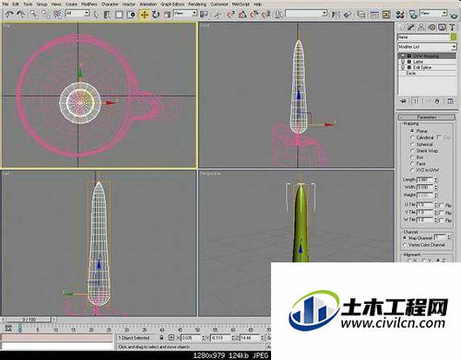The width and height of the screenshot is (461, 360).
Task: Open the Select by Name dialog icon
Action: click(x=107, y=14)
